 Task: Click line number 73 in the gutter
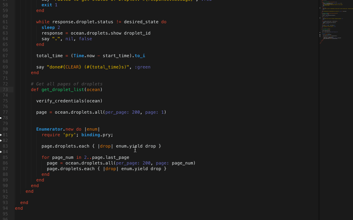(5, 90)
